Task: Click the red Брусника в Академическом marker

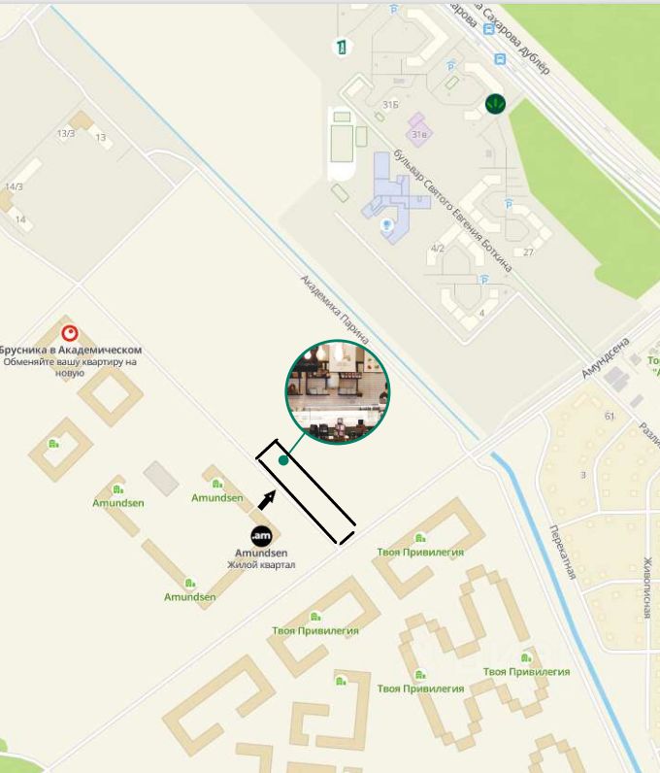Action: (x=70, y=333)
